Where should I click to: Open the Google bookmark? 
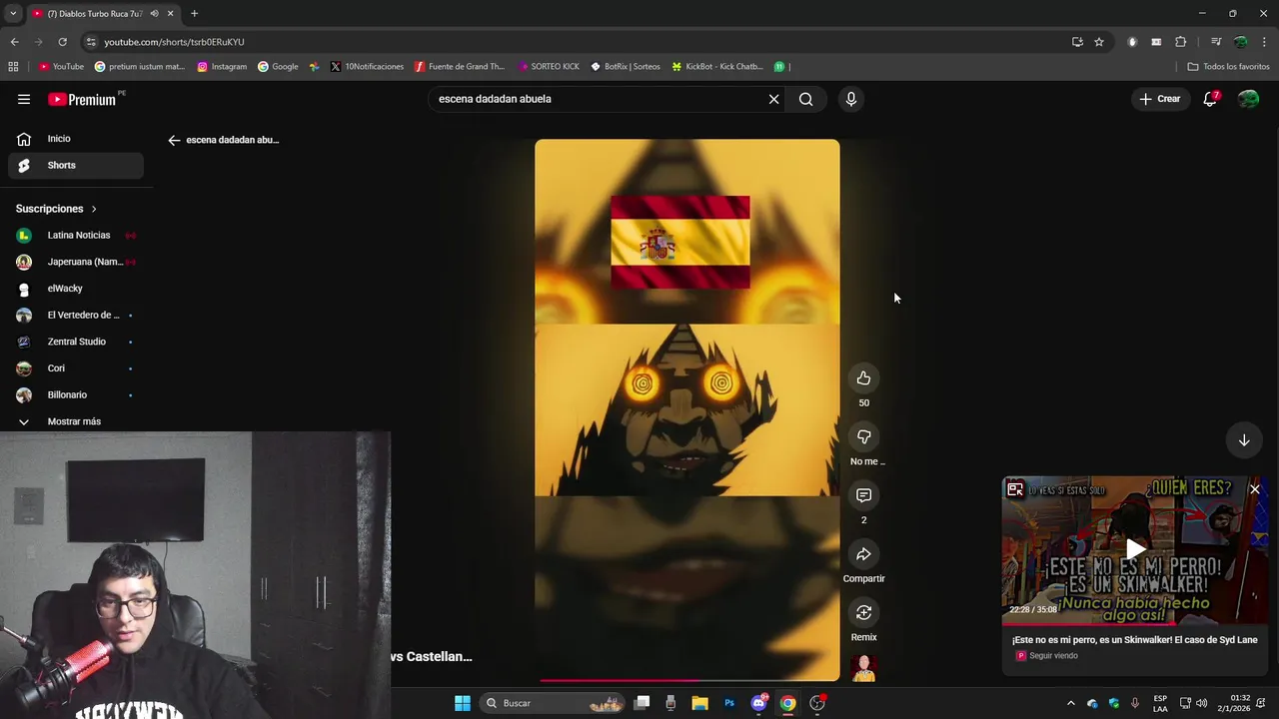click(x=278, y=67)
